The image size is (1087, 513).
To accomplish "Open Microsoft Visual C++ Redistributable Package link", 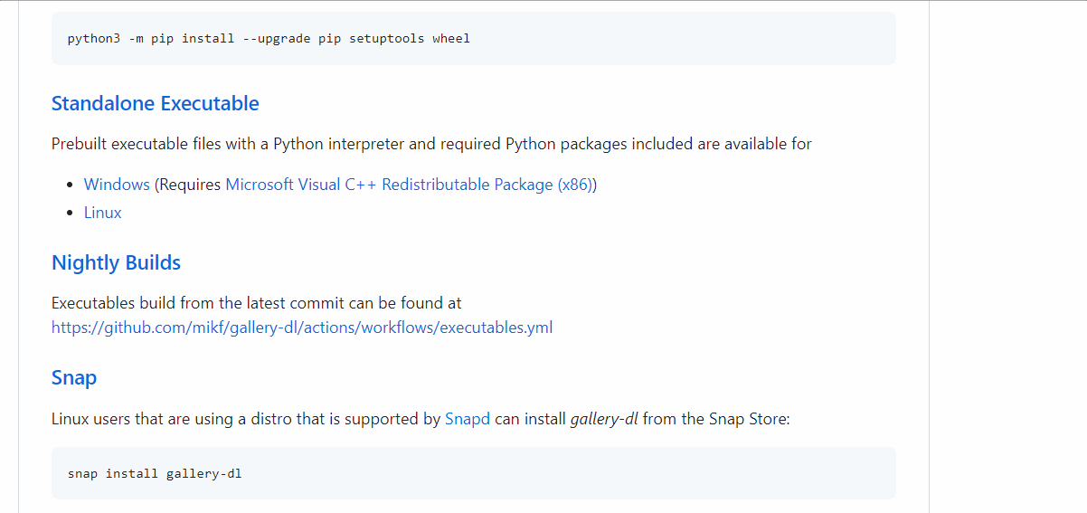I will (409, 185).
